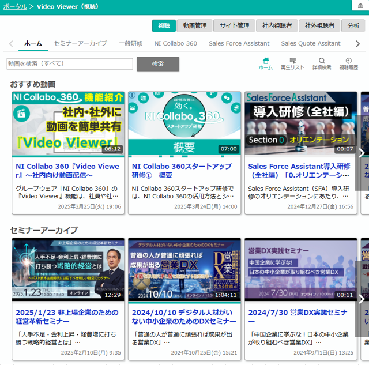
Task: Click date 2024年9月1日(日) 13:25
Action: [x=323, y=352]
